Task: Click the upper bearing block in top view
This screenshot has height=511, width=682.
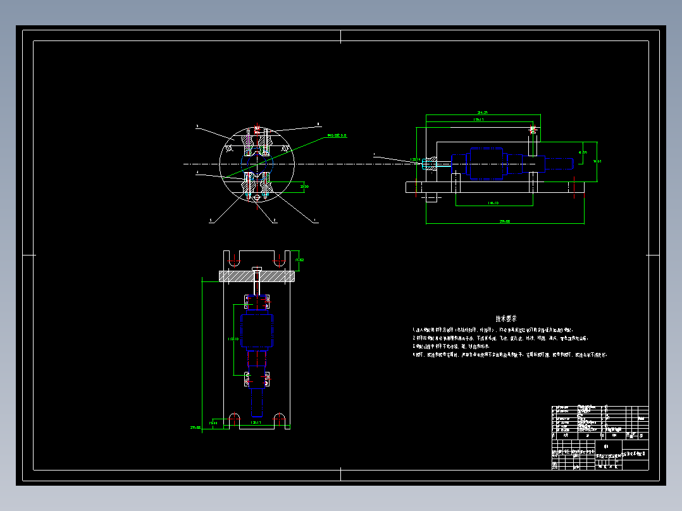Action: (257, 302)
